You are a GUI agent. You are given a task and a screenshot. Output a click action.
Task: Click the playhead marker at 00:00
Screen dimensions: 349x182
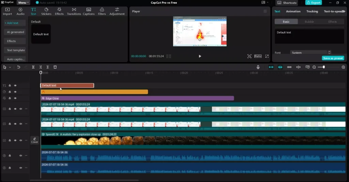click(41, 72)
